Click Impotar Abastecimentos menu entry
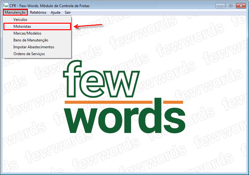 pyautogui.click(x=37, y=47)
